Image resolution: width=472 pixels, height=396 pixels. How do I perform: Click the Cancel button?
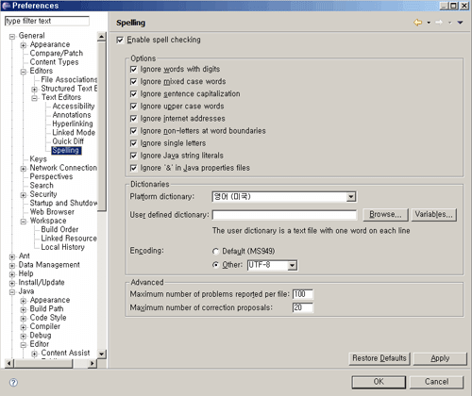point(436,382)
